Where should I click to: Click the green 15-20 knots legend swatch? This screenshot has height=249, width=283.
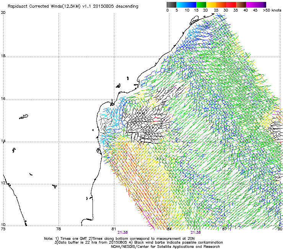click(x=201, y=5)
